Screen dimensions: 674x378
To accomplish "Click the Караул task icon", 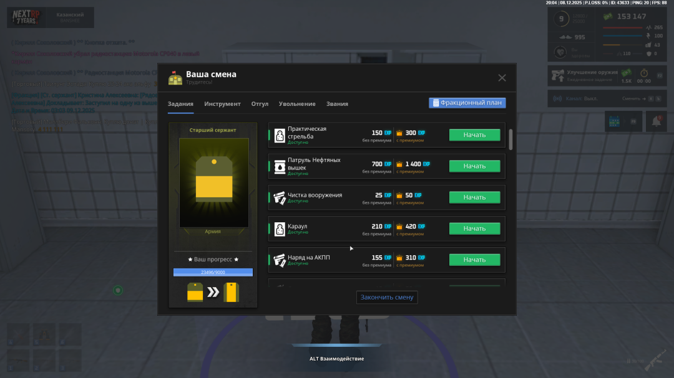I will click(280, 229).
